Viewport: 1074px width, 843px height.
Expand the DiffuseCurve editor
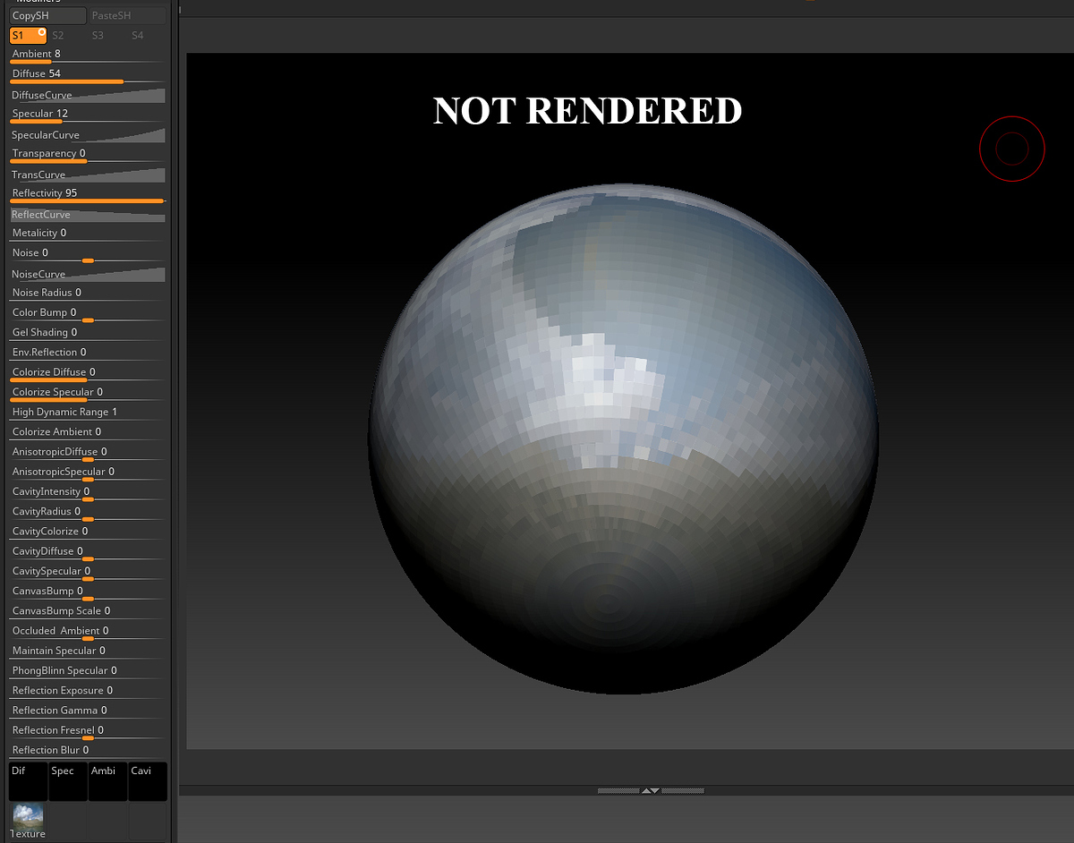coord(88,95)
